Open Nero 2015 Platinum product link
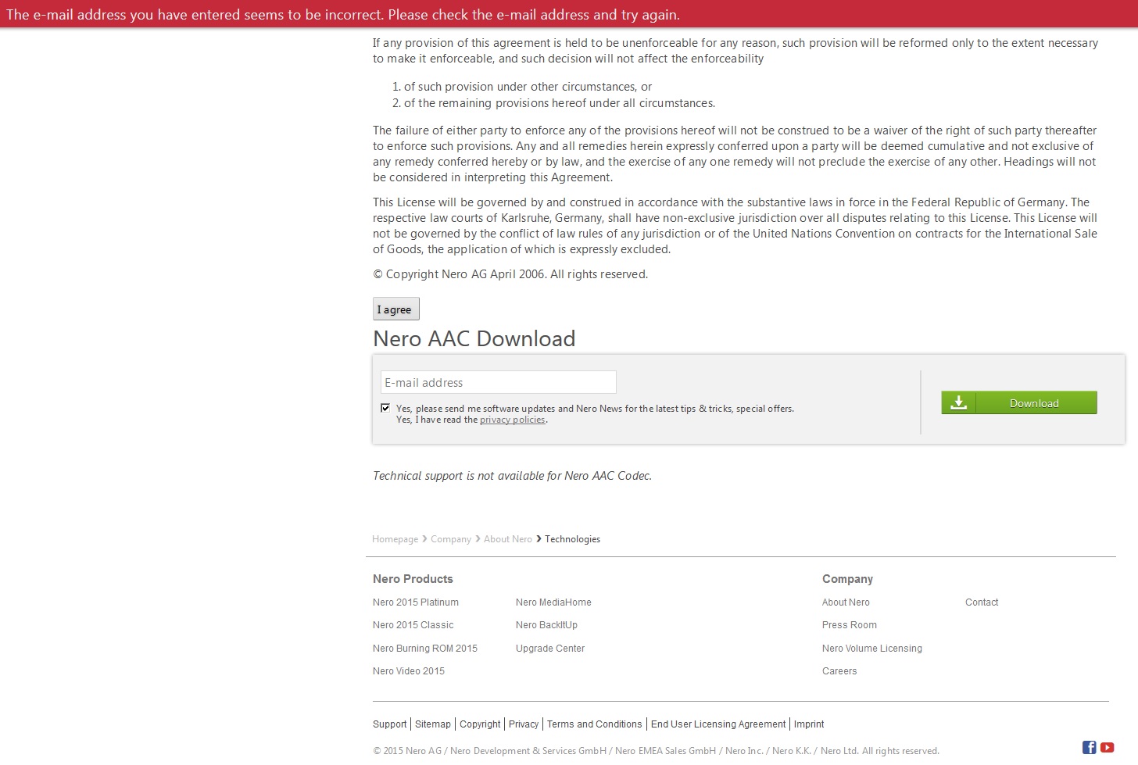Screen dimensions: 1138x765 click(416, 602)
